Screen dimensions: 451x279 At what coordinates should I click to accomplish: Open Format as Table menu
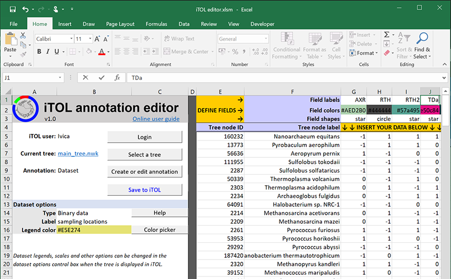coord(315,45)
